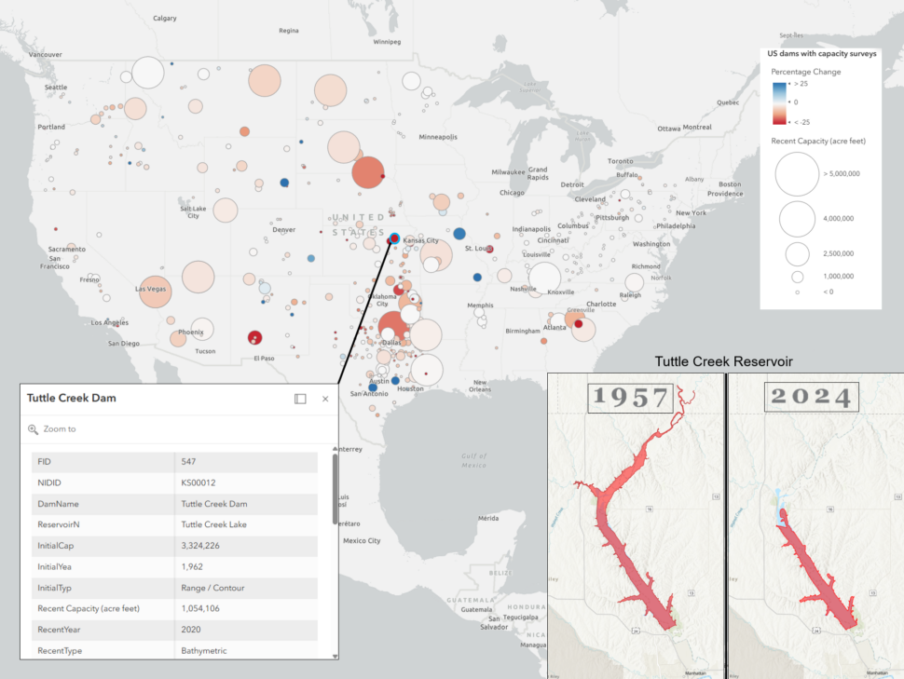Viewport: 904px width, 679px height.
Task: Click the Tuttle Creek Reservoir heading
Action: click(x=723, y=361)
